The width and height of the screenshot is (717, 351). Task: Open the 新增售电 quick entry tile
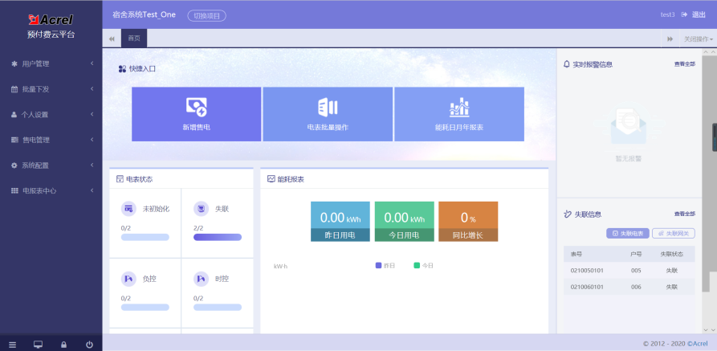point(197,114)
